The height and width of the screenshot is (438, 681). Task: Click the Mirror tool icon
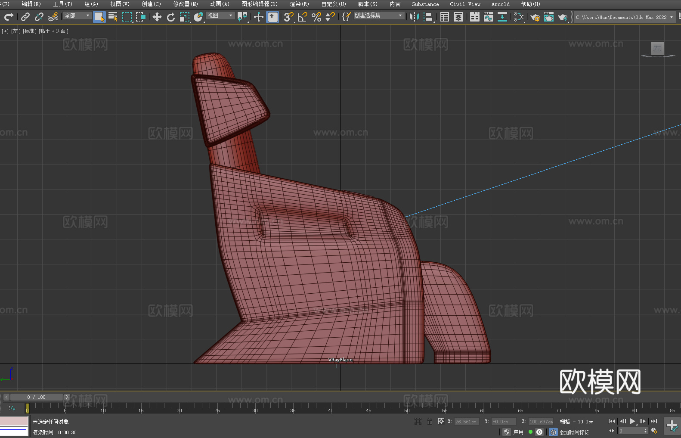414,17
